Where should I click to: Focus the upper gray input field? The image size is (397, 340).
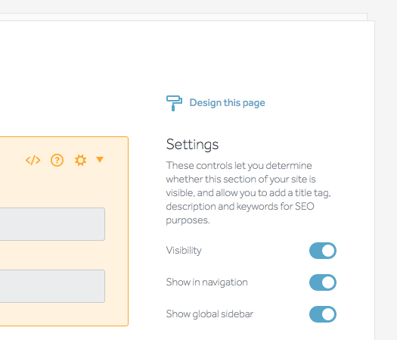click(52, 224)
